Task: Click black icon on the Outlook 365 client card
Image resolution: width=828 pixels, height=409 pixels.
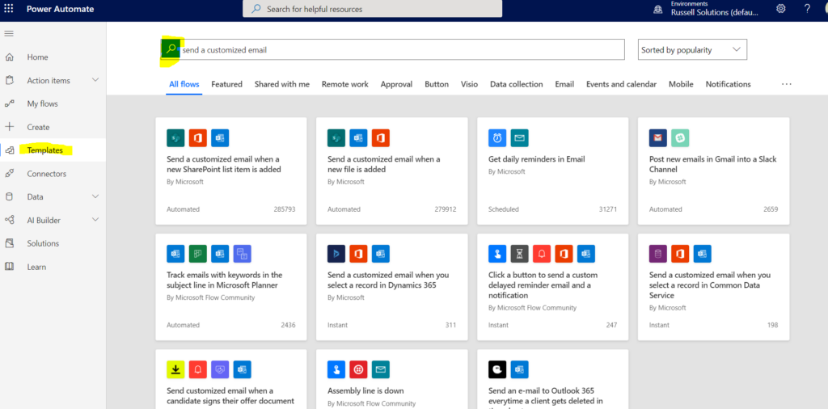Action: click(497, 369)
